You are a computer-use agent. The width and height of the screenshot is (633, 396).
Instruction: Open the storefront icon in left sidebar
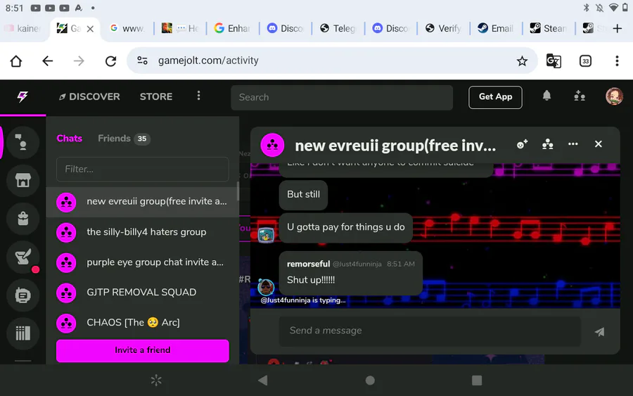point(23,180)
